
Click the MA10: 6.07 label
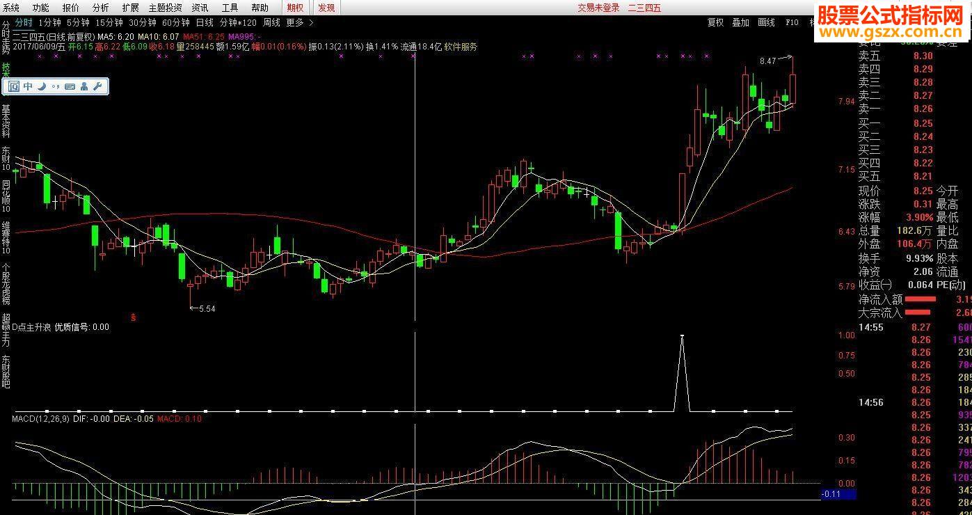point(159,36)
